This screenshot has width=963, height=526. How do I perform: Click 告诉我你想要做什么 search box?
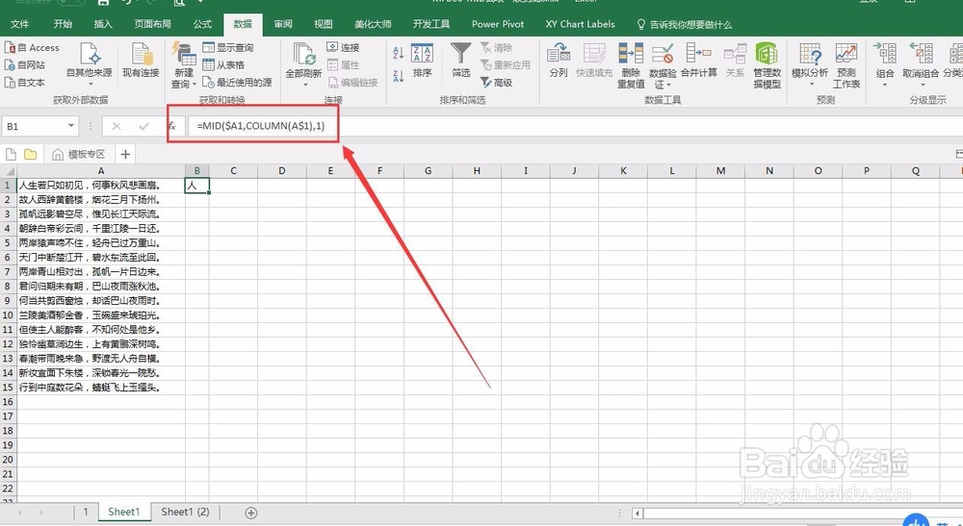point(684,24)
